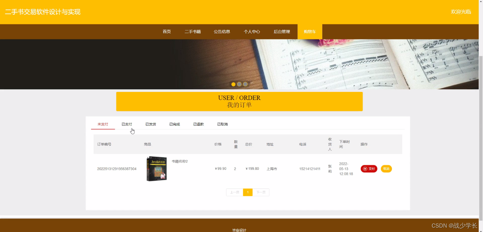Screen dimensions: 483x232
Task: Click order number 20225131291956387304
Action: 117,169
